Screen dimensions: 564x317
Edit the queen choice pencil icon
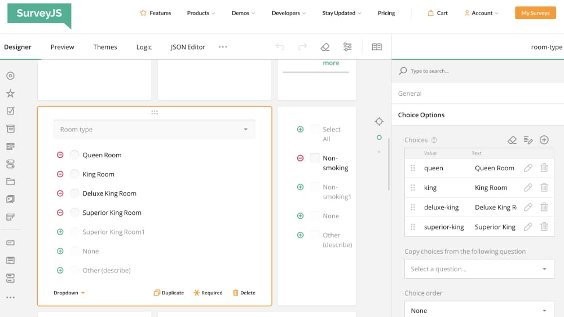point(528,168)
